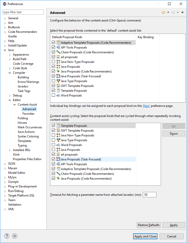Open the help question mark icon

click(x=7, y=236)
